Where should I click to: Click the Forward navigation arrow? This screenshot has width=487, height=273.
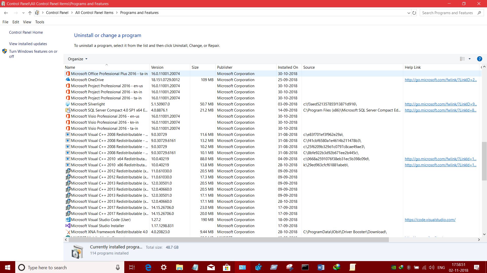[x=16, y=13]
